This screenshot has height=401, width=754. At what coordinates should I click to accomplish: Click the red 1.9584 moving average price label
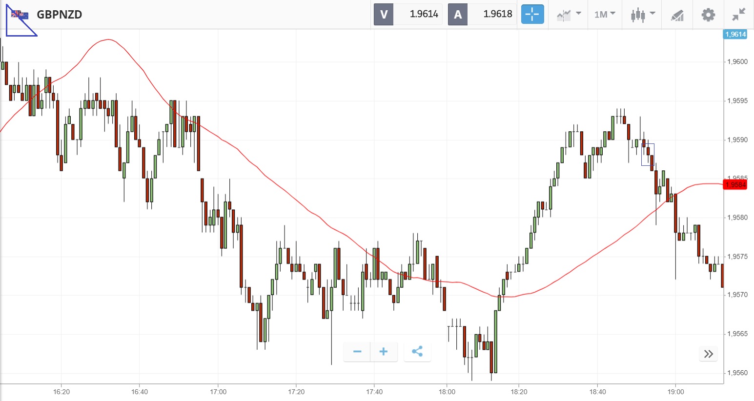coord(735,185)
